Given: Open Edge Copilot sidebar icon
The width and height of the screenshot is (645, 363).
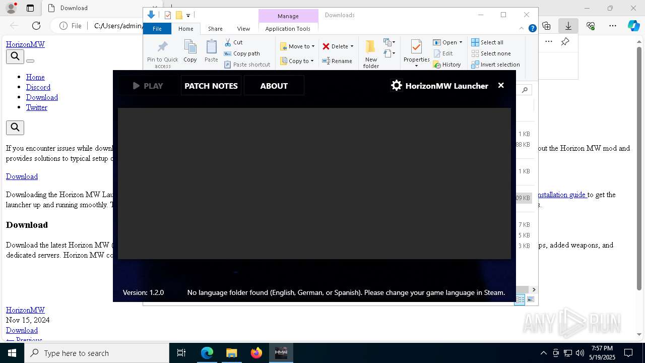Looking at the screenshot, I should click(x=634, y=26).
